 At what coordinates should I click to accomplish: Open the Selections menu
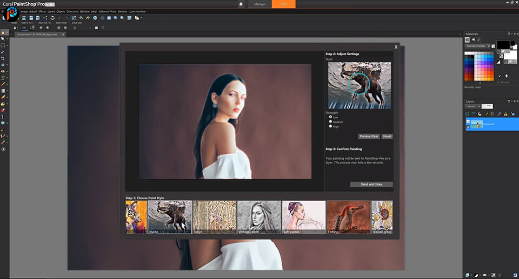[72, 11]
